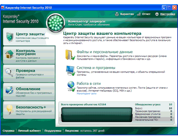The image size is (178, 139).
Task: Click the Kaspersky logo icon in title bar
Action: pos(3,7)
